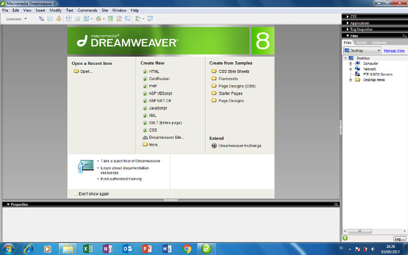
Task: Expand the CSS panel group
Action: 347,16
